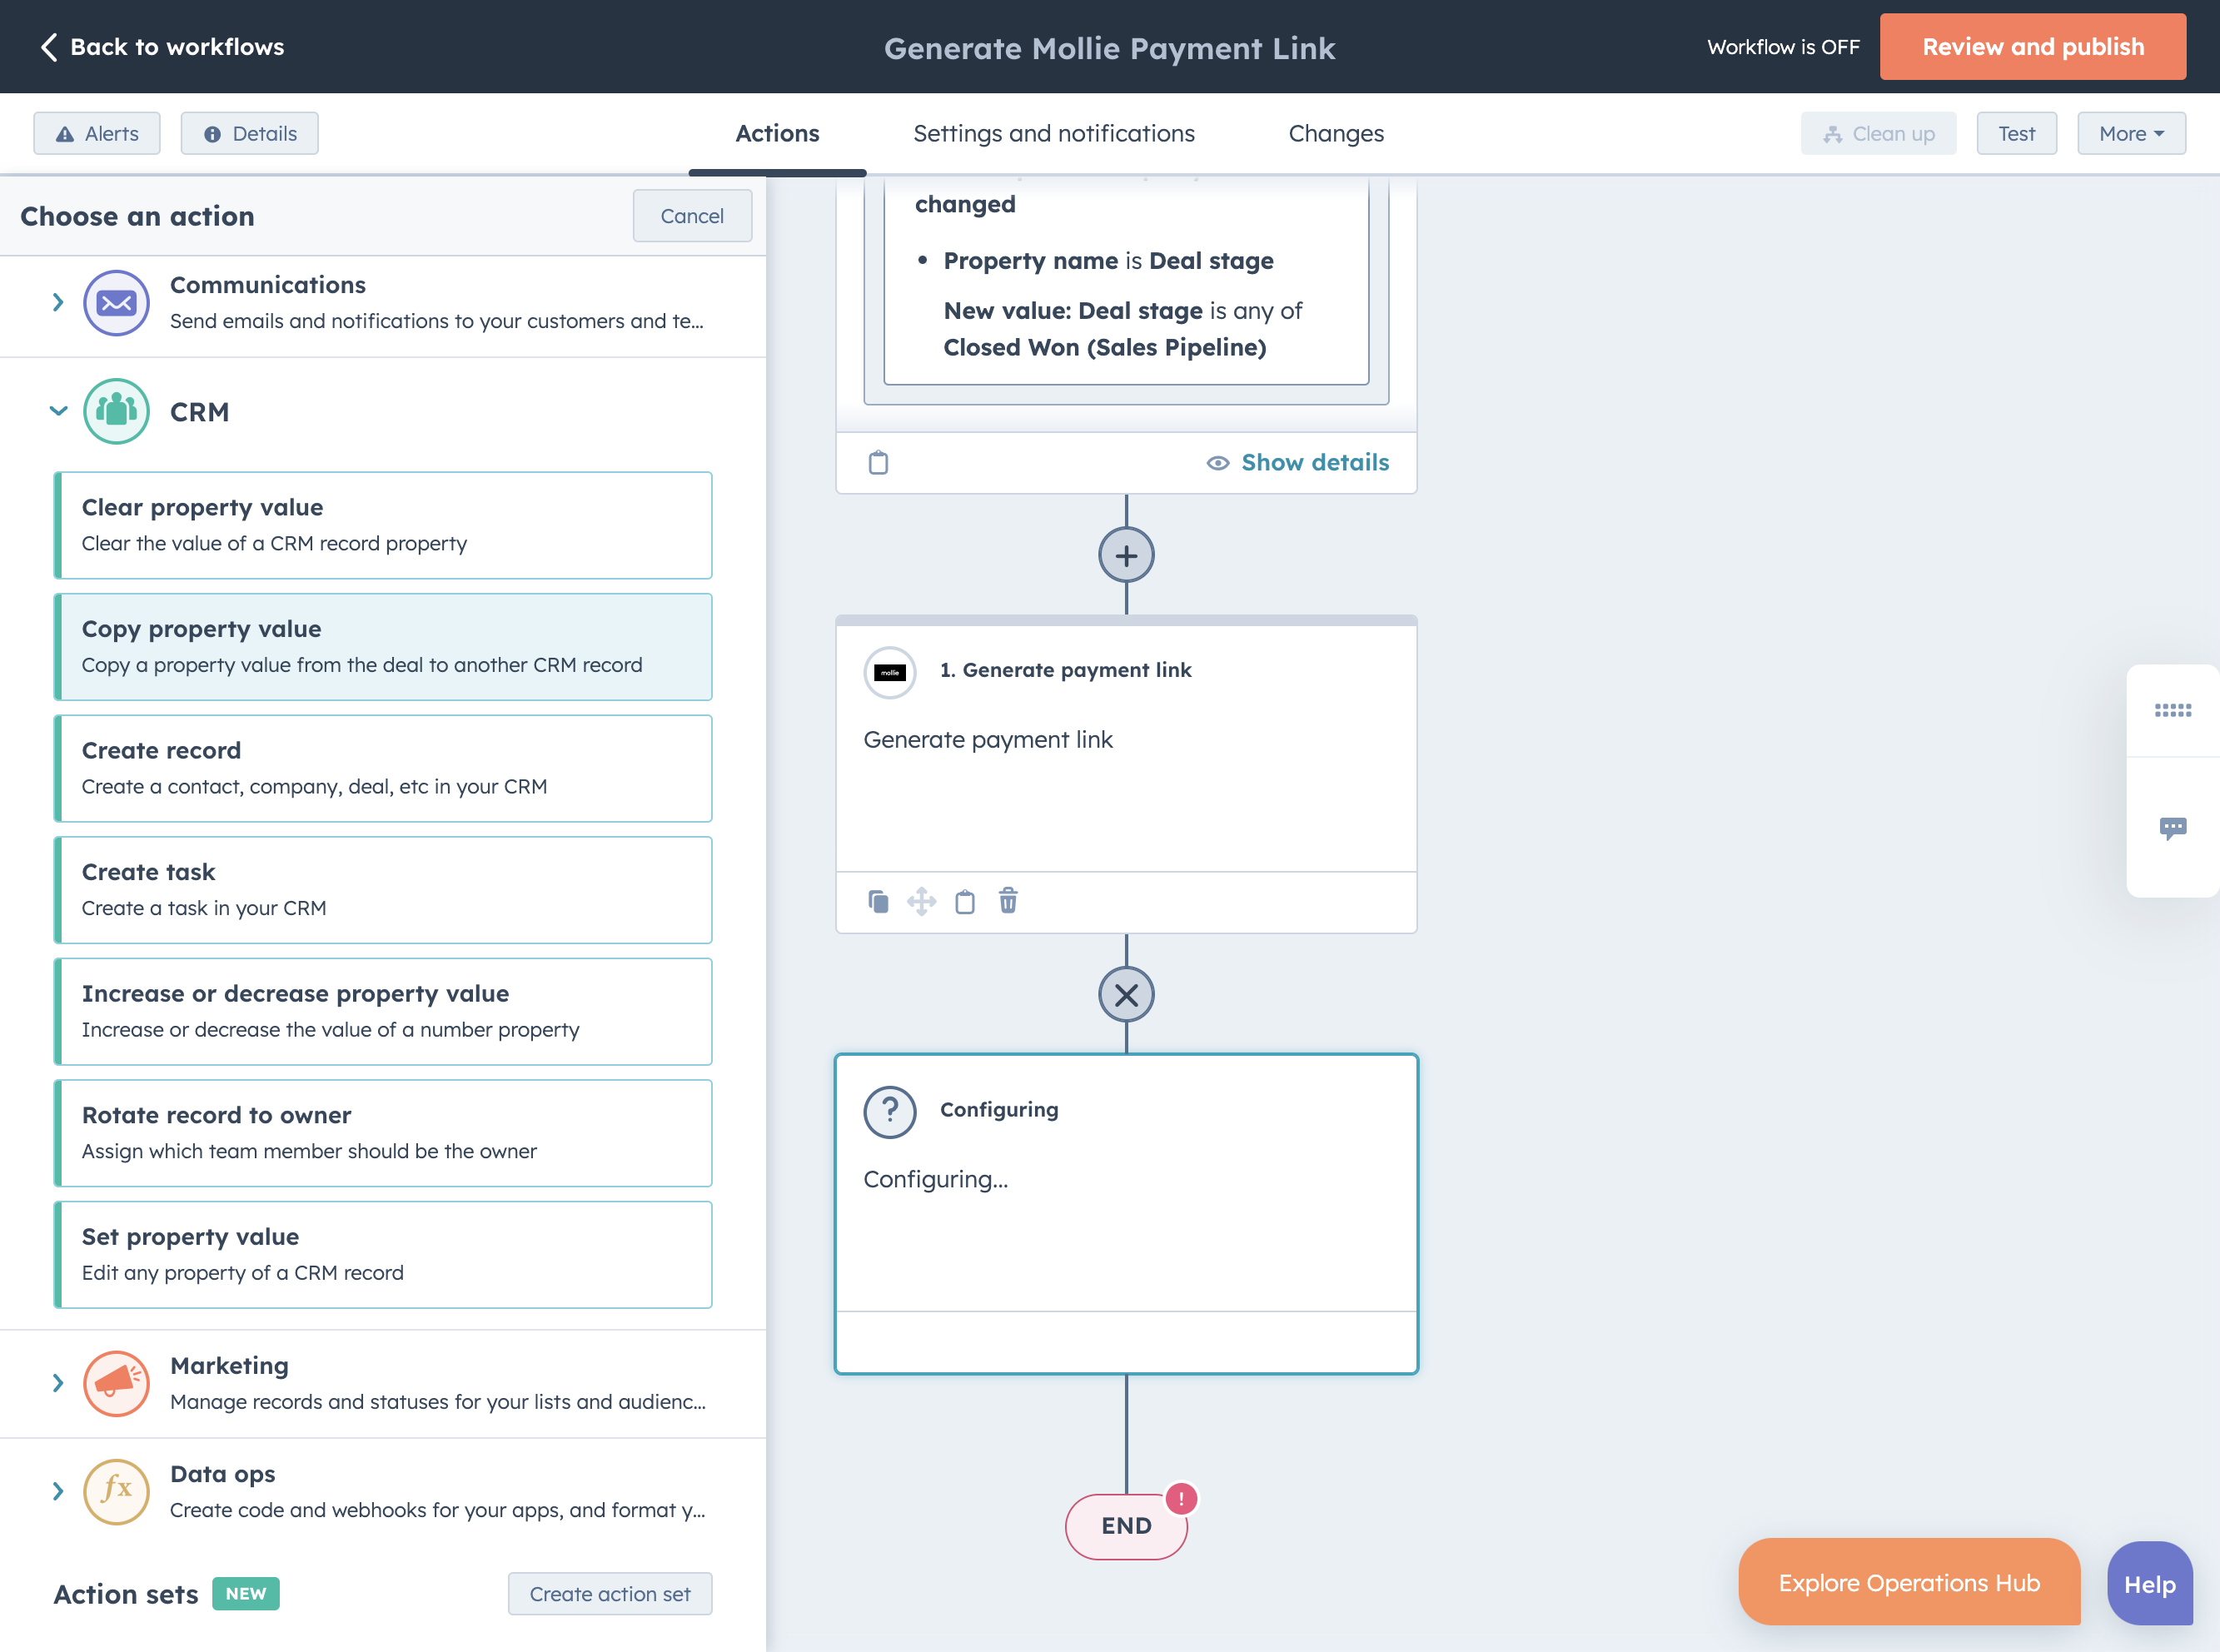Select Increase or decrease property value action
Viewport: 2220px width, 1652px height.
(x=383, y=1011)
